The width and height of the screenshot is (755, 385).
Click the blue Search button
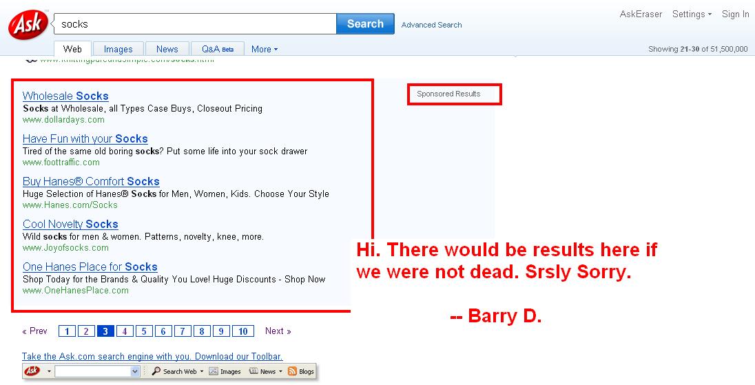(x=365, y=24)
